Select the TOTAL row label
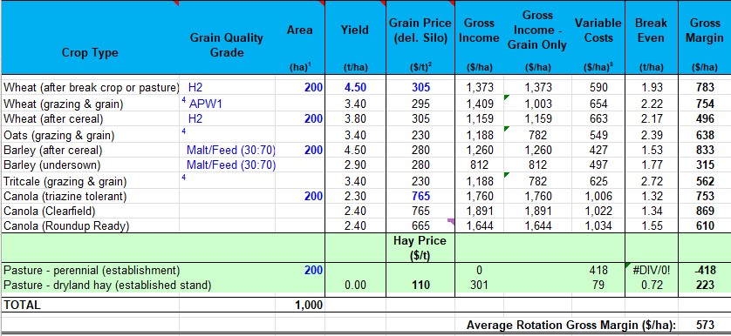This screenshot has width=731, height=336. 22,305
